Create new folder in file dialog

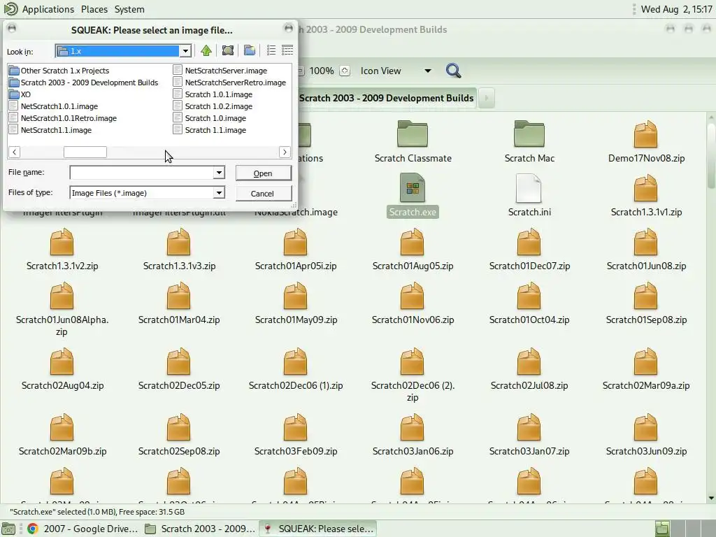click(250, 50)
